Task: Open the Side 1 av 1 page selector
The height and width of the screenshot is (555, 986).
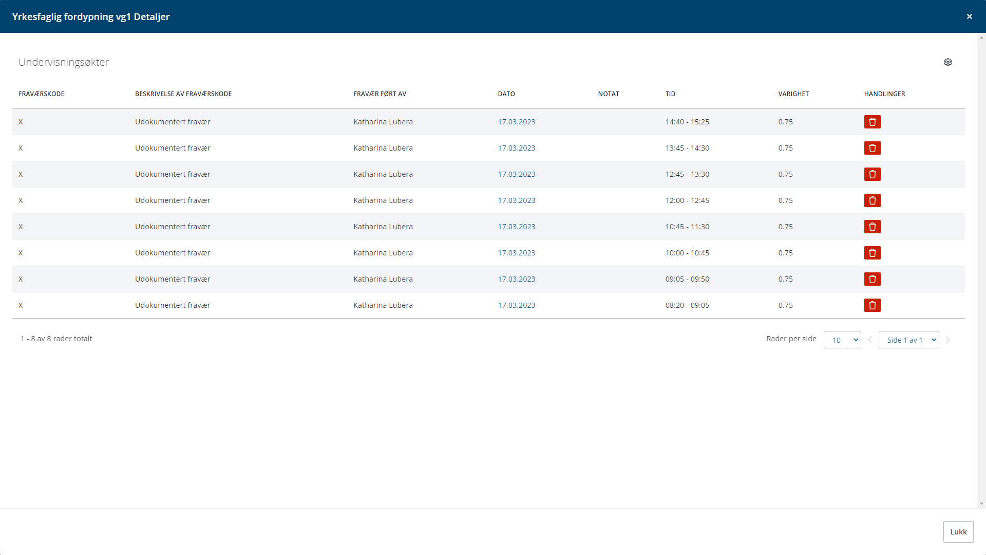Action: [x=908, y=340]
